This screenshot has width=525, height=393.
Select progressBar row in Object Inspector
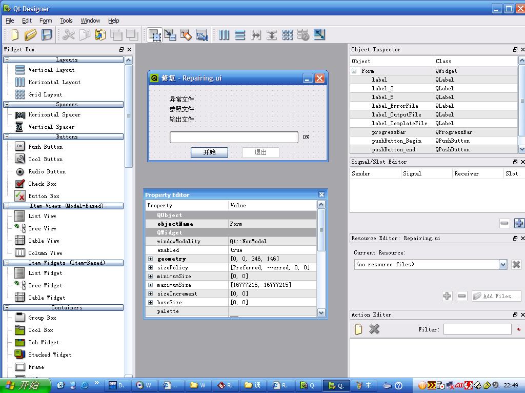click(x=434, y=132)
